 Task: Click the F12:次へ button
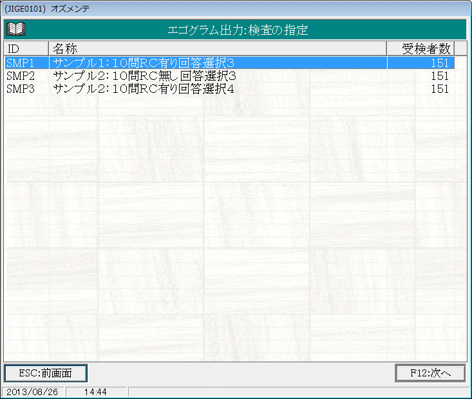pyautogui.click(x=430, y=373)
